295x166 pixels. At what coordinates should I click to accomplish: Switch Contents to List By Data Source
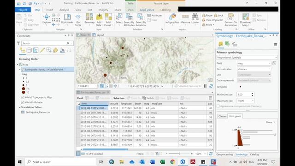pyautogui.click(x=29, y=50)
